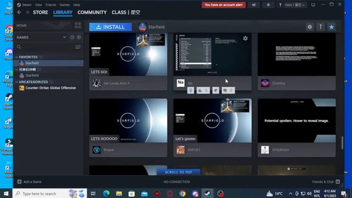Open advanced library filter sliders icon
The height and width of the screenshot is (198, 352).
coord(78,47)
